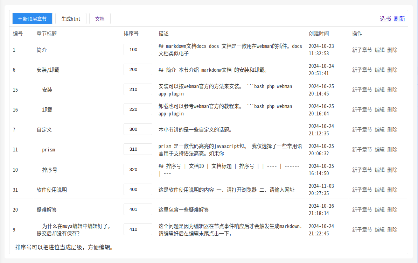Click the chapter title 简介
Viewport: 418px width, 263px height.
[42, 50]
